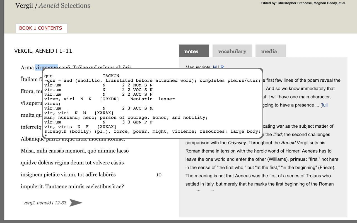Switch to the vocabulary tab
This screenshot has height=223, width=357.
(232, 51)
